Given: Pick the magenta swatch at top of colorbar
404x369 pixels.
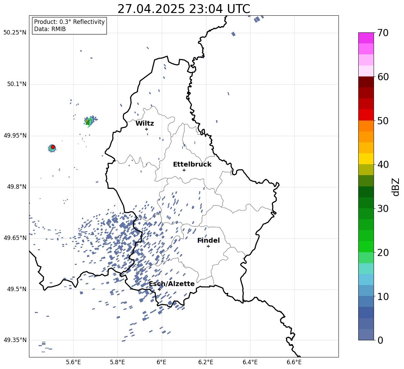Looking at the screenshot, I should point(366,38).
